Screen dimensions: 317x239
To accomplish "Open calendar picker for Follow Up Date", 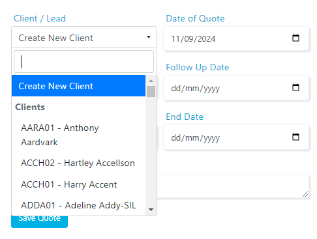I will tap(295, 87).
